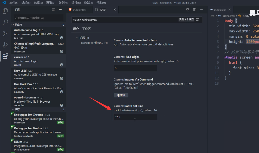Split the editor to the right
Viewport: 259px width, 153px height.
coord(195,10)
